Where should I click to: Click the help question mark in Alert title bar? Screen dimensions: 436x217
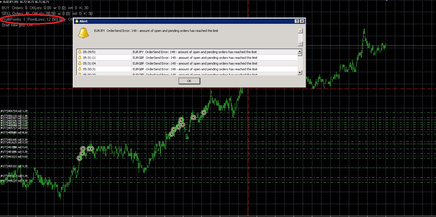pyautogui.click(x=297, y=21)
